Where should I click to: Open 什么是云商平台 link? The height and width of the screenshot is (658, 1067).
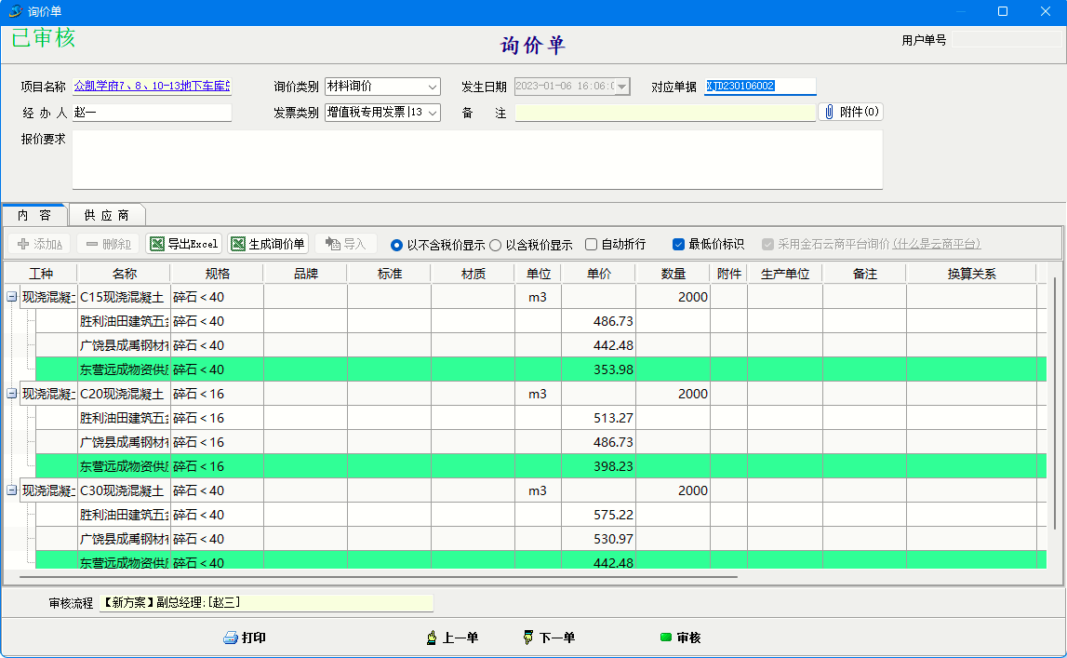pos(936,245)
